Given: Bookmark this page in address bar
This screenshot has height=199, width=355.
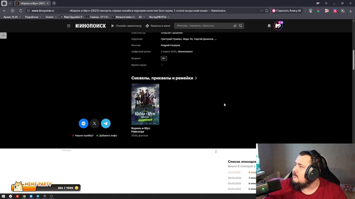Looking at the screenshot, I should (x=267, y=11).
